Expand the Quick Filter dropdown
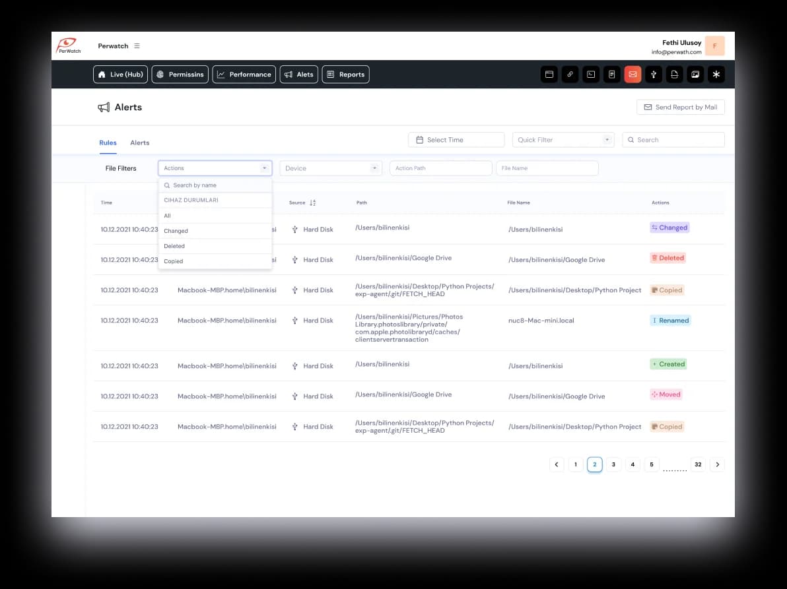This screenshot has height=589, width=787. point(563,139)
